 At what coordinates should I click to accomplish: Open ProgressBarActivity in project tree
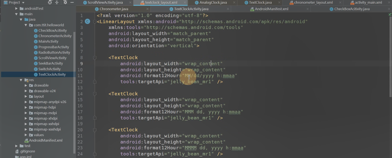click(x=51, y=47)
